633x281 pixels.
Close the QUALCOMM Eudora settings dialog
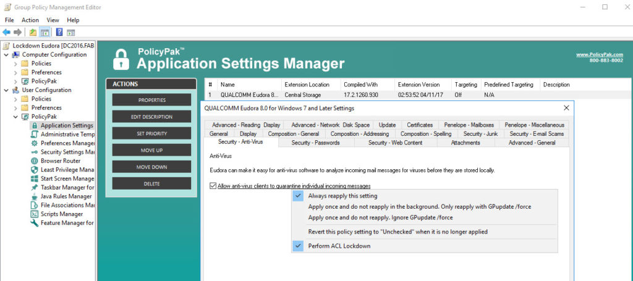click(566, 108)
